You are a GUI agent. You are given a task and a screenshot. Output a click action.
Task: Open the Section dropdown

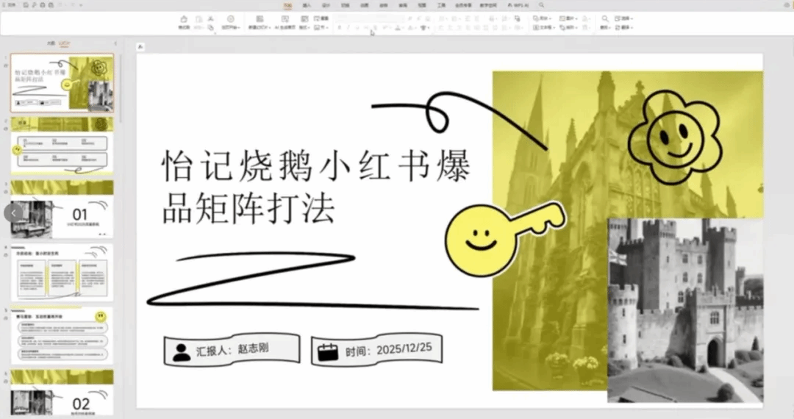pyautogui.click(x=321, y=27)
